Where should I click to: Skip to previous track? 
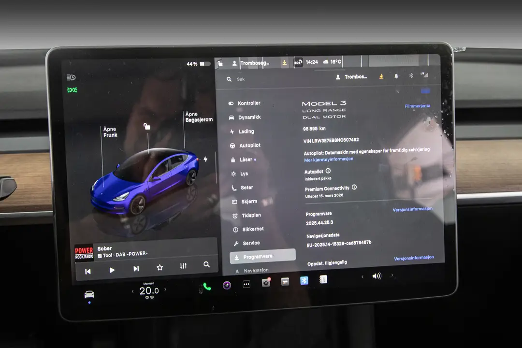pyautogui.click(x=88, y=272)
